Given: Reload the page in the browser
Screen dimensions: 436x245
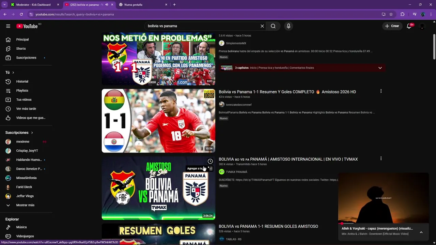Looking at the screenshot, I should 21,14.
